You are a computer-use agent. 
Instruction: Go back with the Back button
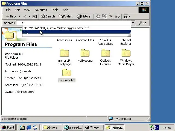tap(11, 16)
